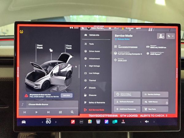
Task: Click the firmware version 2026.2.9.1
Action: point(122,60)
